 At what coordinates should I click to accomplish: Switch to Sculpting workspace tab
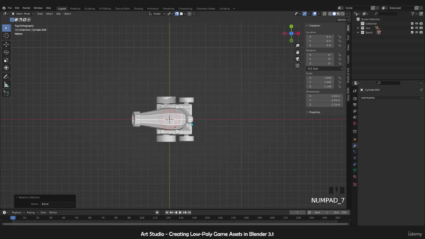pos(90,9)
